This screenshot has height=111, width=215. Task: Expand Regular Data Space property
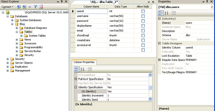(x=159, y=60)
